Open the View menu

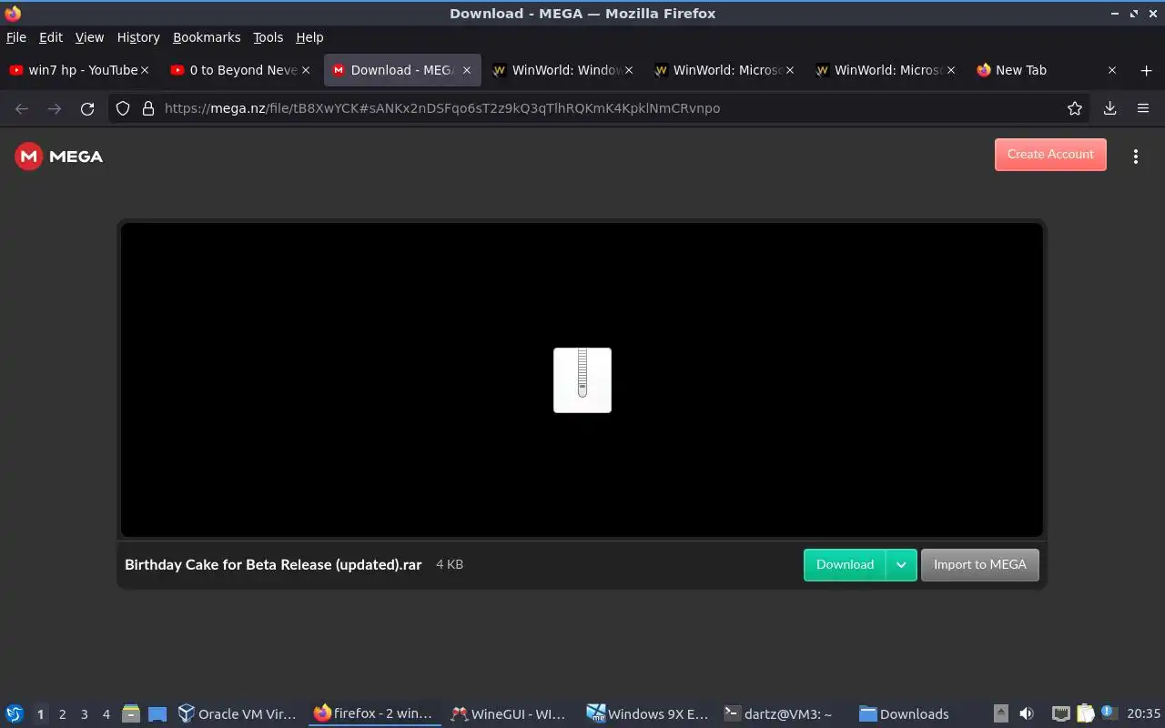pyautogui.click(x=89, y=37)
